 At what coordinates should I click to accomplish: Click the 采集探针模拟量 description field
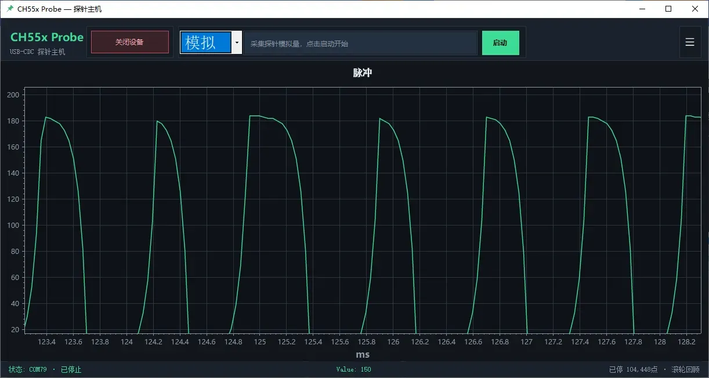pos(360,43)
